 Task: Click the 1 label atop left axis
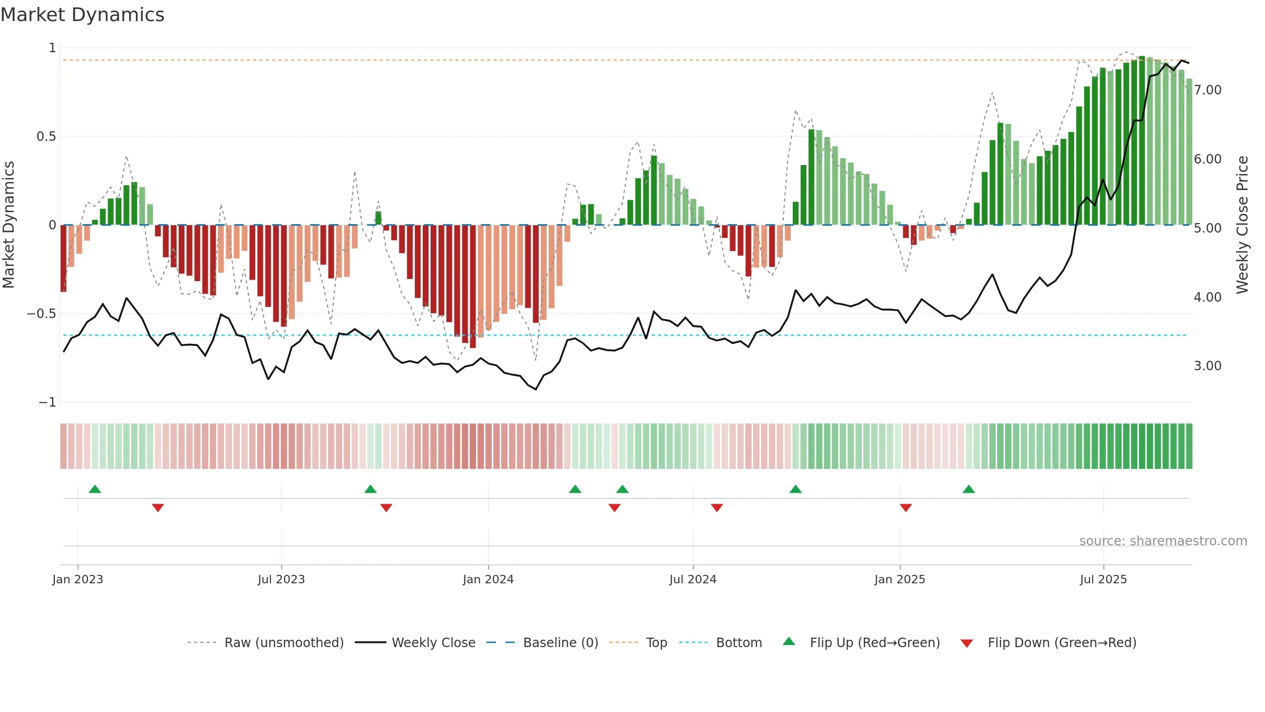coord(52,48)
